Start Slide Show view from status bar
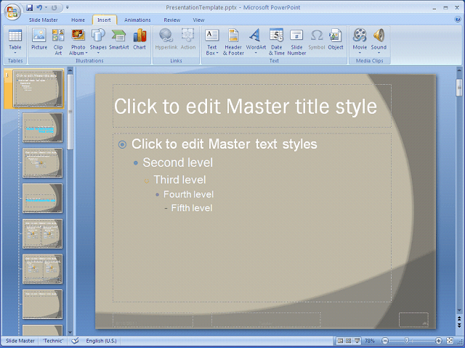The width and height of the screenshot is (465, 348). pyautogui.click(x=357, y=341)
